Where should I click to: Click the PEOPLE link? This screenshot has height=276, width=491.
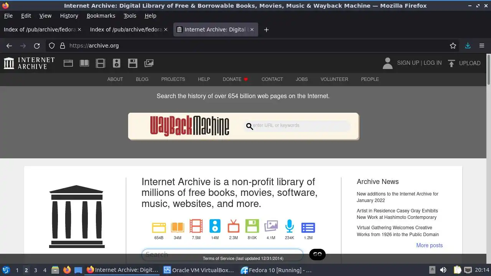point(370,79)
